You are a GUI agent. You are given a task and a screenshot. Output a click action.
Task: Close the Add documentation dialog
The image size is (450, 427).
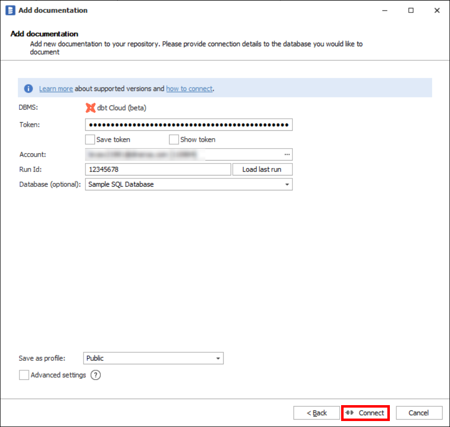click(x=437, y=10)
